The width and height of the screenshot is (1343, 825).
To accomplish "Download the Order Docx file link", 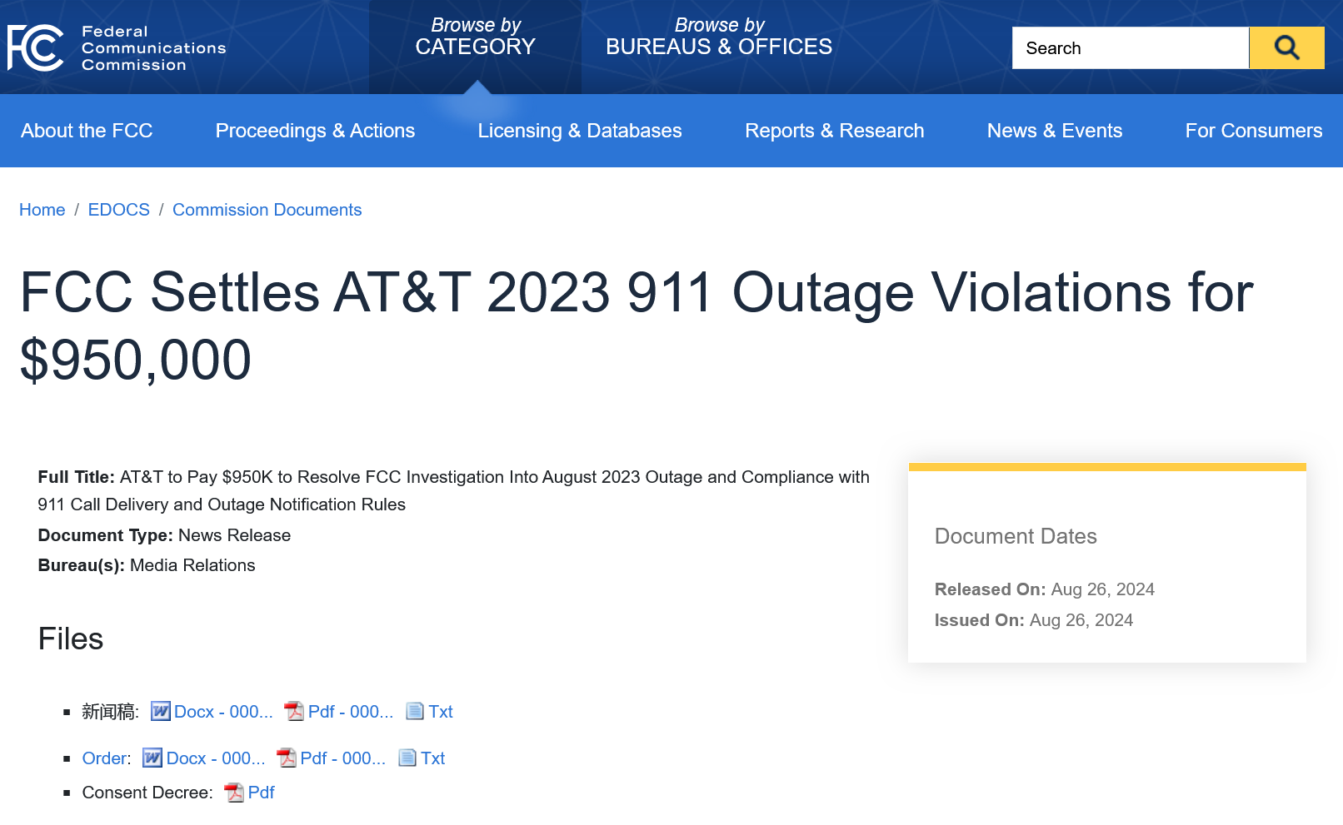I will (216, 758).
